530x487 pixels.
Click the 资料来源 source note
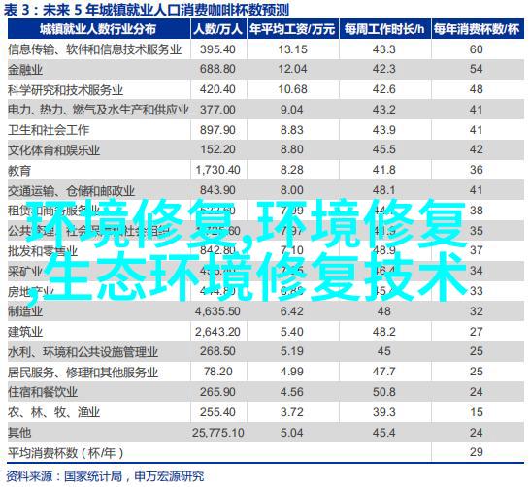[105, 476]
